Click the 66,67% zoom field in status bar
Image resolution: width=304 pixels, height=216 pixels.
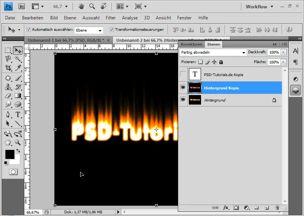click(33, 212)
